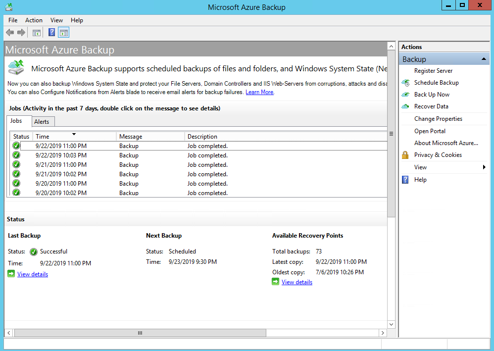
Task: Open View details under Last Backup
Action: click(x=33, y=274)
